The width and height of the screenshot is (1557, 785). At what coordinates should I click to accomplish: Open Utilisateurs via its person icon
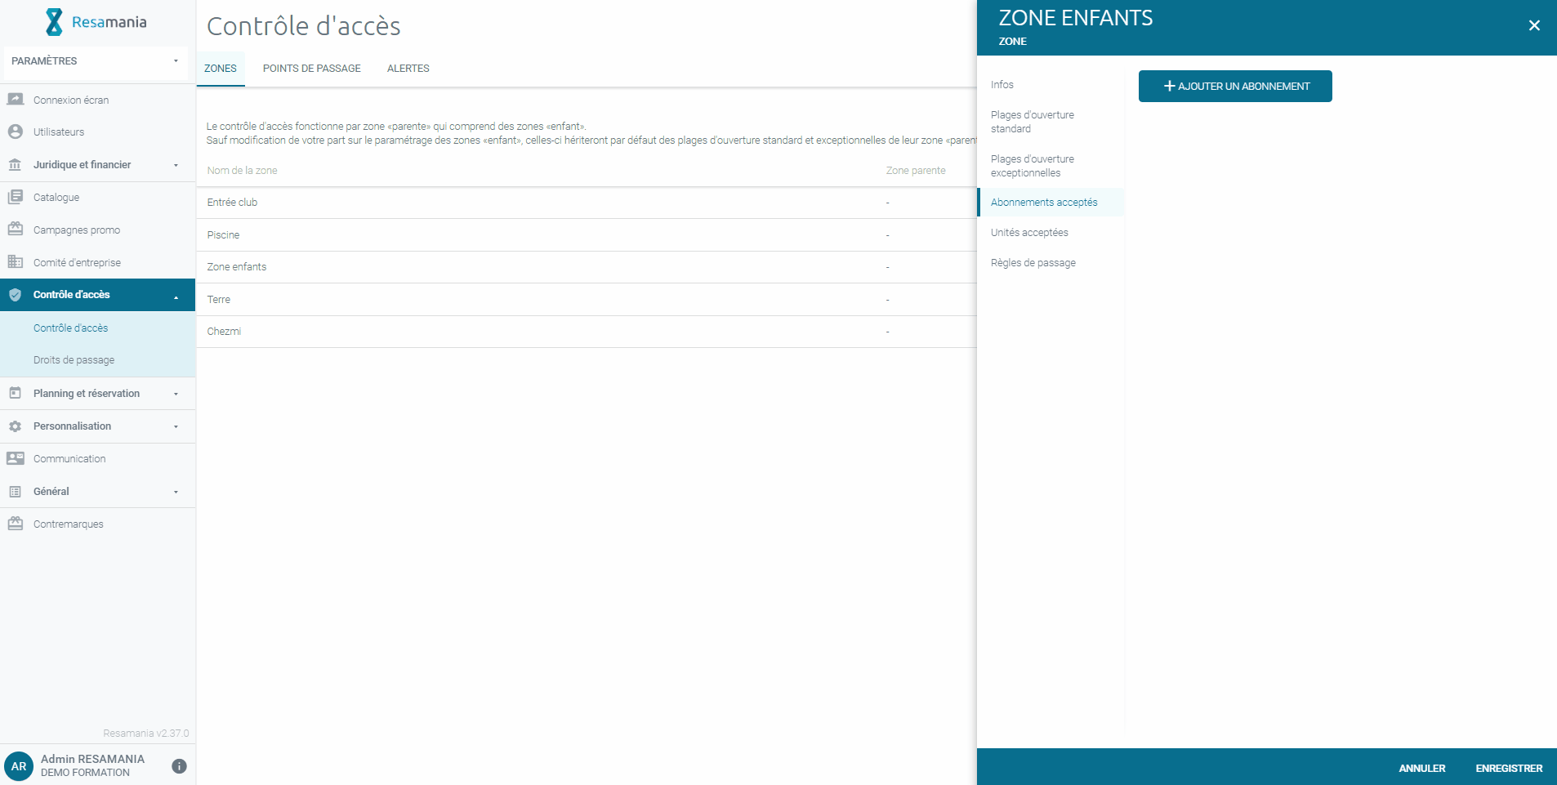[x=15, y=132]
